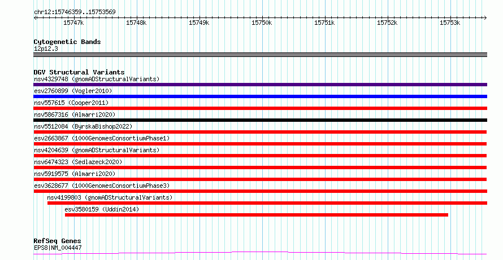Select the red esv2663867 variant bar
The width and height of the screenshot is (503, 260).
[x=260, y=144]
